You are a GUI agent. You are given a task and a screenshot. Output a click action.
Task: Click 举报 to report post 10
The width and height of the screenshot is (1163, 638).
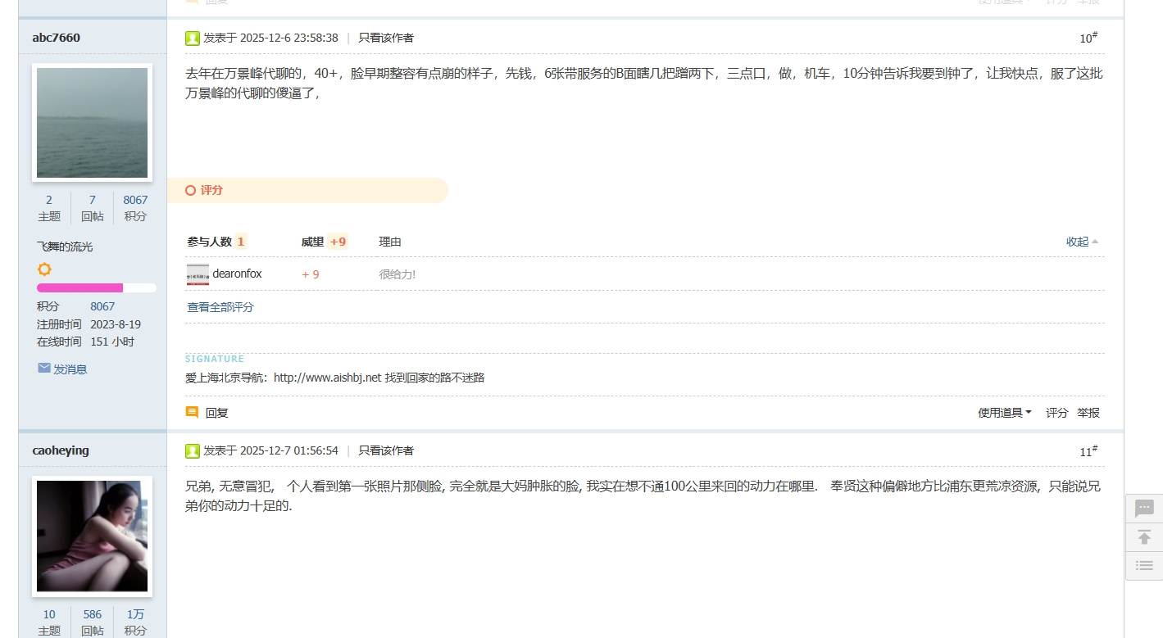(1088, 413)
